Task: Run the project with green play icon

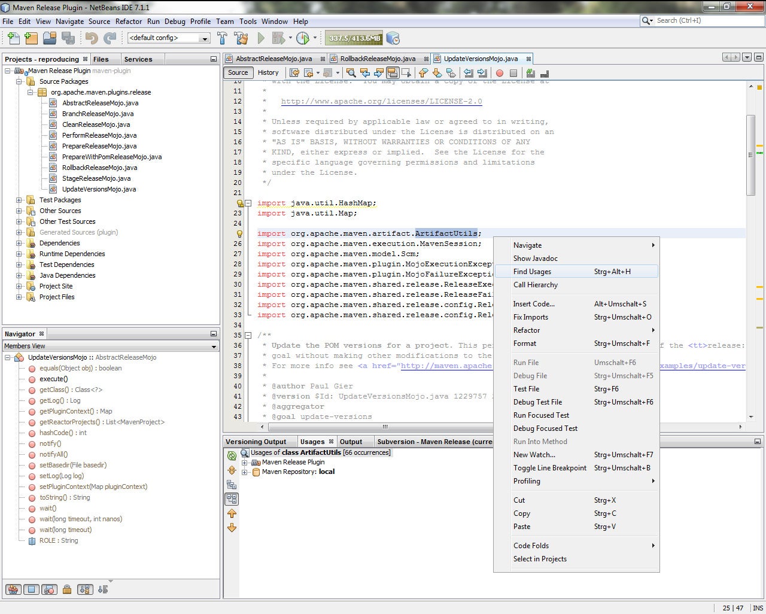Action: coord(261,38)
